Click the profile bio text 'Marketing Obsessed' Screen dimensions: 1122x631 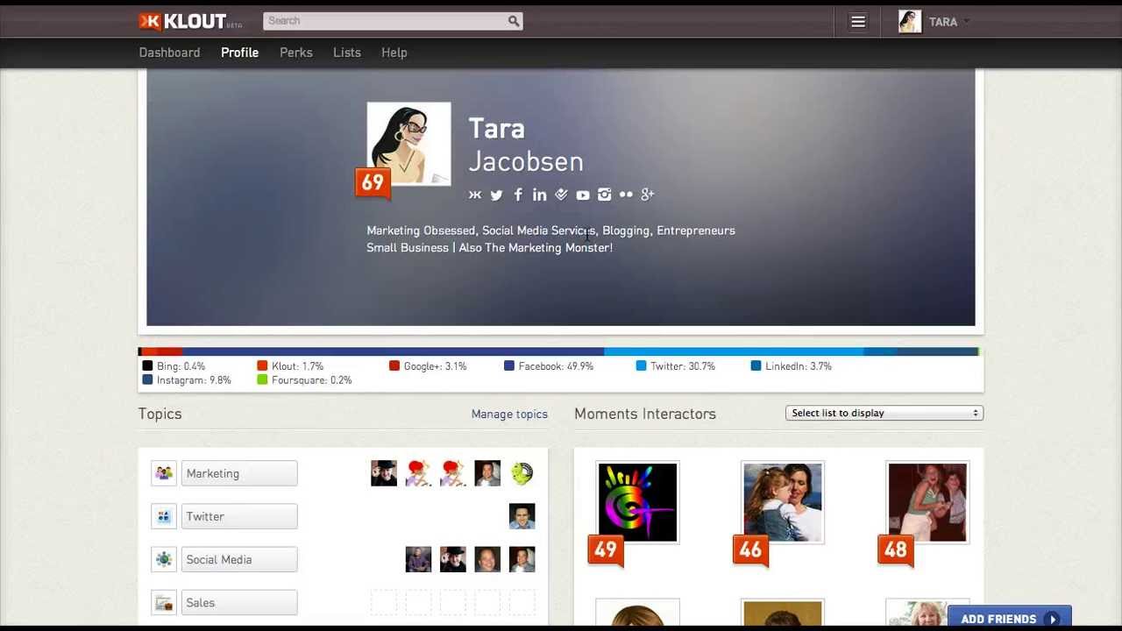click(421, 230)
